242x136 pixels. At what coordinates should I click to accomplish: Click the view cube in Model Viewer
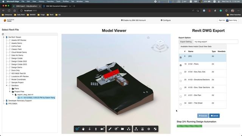click(x=160, y=45)
